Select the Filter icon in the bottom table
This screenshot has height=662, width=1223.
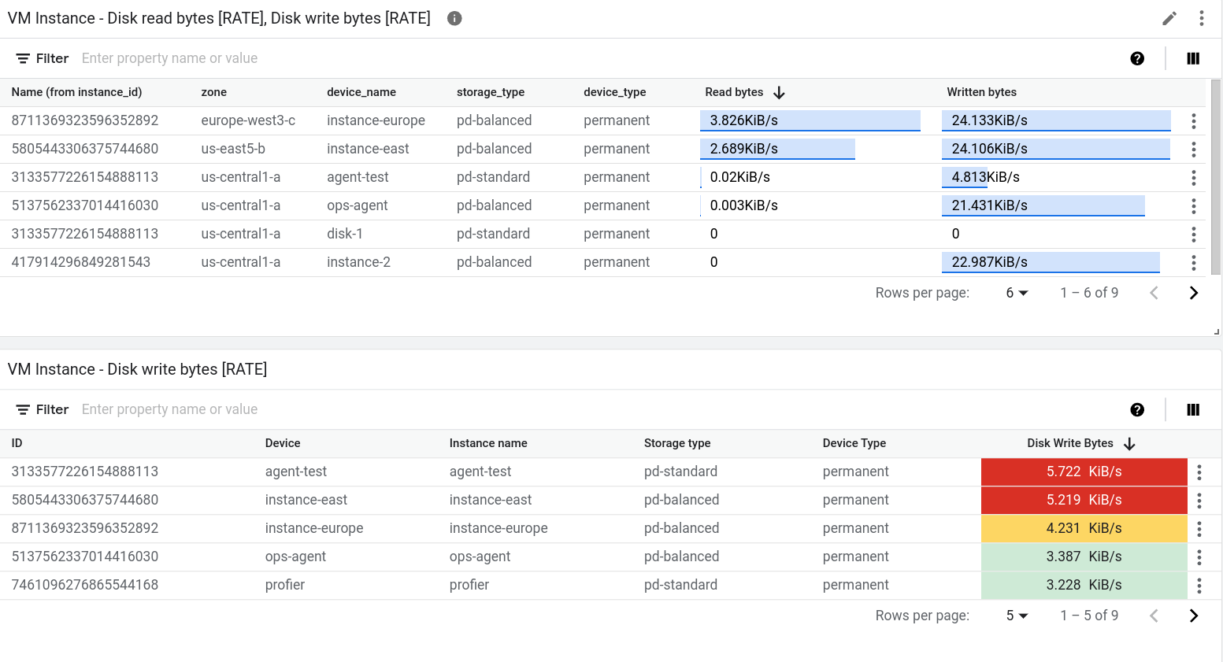23,409
